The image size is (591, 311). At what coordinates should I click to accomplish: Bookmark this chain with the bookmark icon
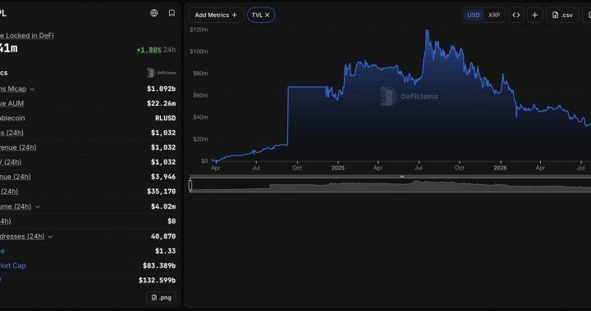coord(172,13)
